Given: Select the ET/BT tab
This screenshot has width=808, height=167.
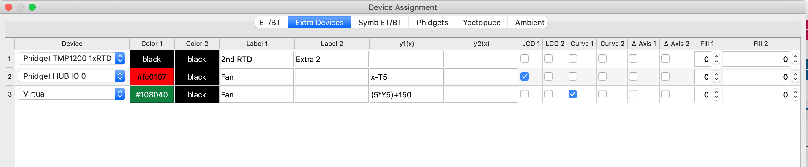Looking at the screenshot, I should 270,23.
